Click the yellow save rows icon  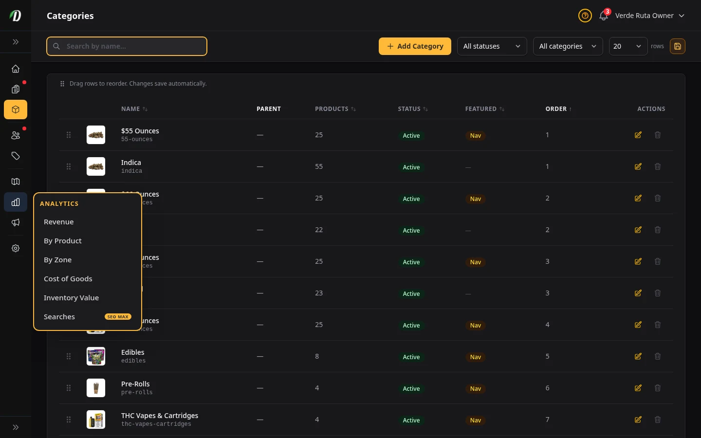[x=678, y=46]
